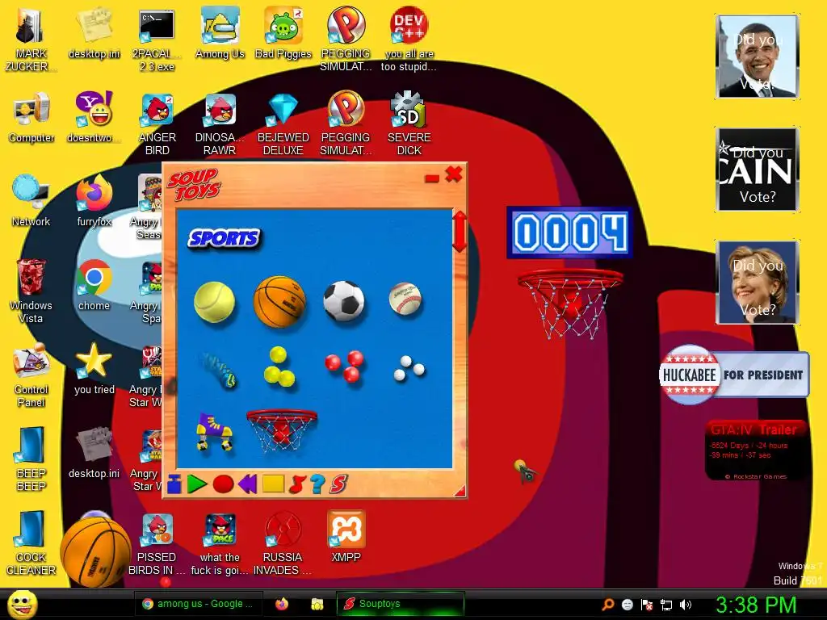827x620 pixels.
Task: Click the purple rewind arrows
Action: (247, 484)
